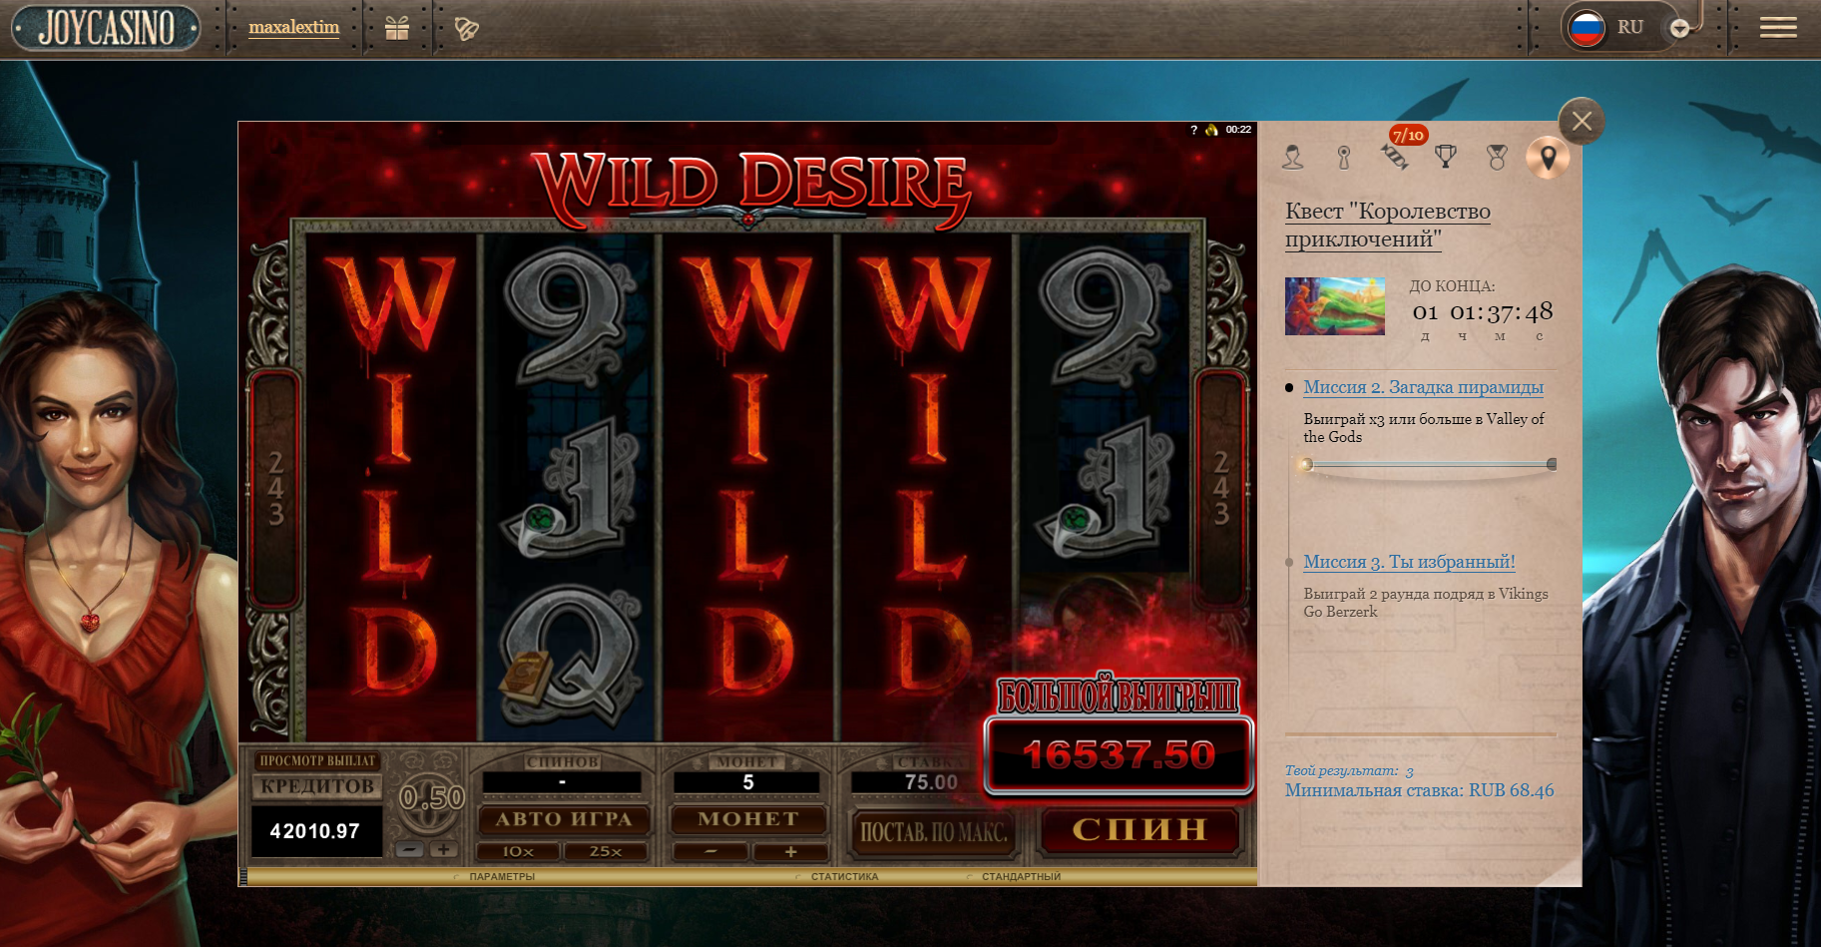
Task: Increase coin count with plus under МОНЕТ
Action: click(790, 851)
